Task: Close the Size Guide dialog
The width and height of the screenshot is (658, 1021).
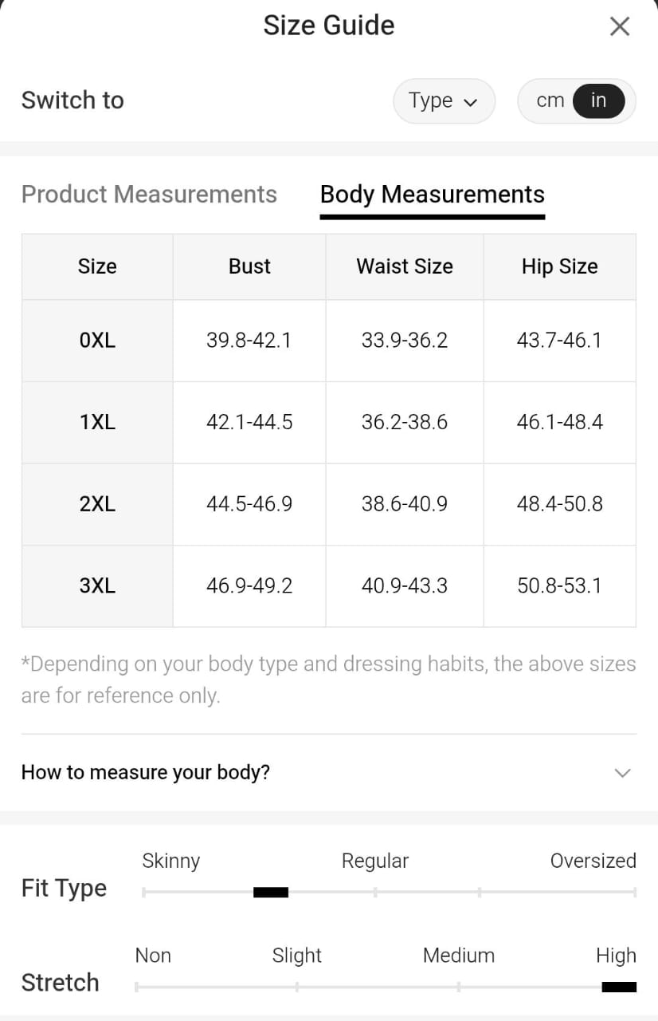Action: click(619, 26)
